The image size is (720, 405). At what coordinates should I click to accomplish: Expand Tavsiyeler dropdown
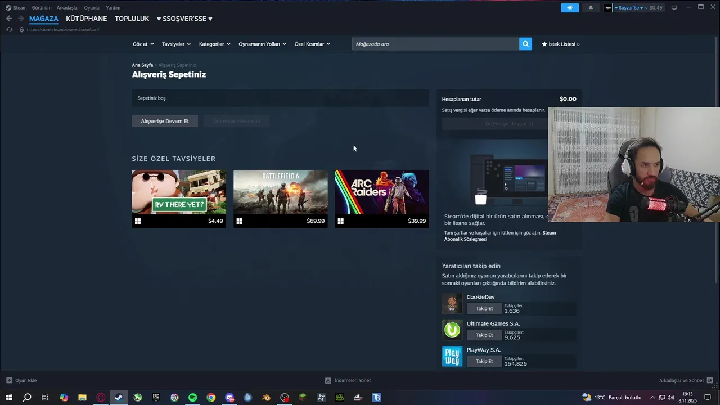[x=176, y=44]
